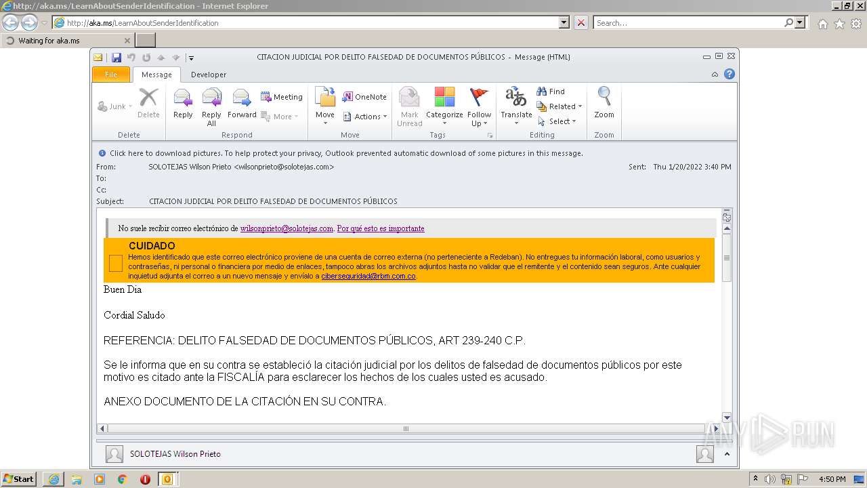This screenshot has width=867, height=488.
Task: Click Internet Explorer Back button
Action: click(10, 23)
